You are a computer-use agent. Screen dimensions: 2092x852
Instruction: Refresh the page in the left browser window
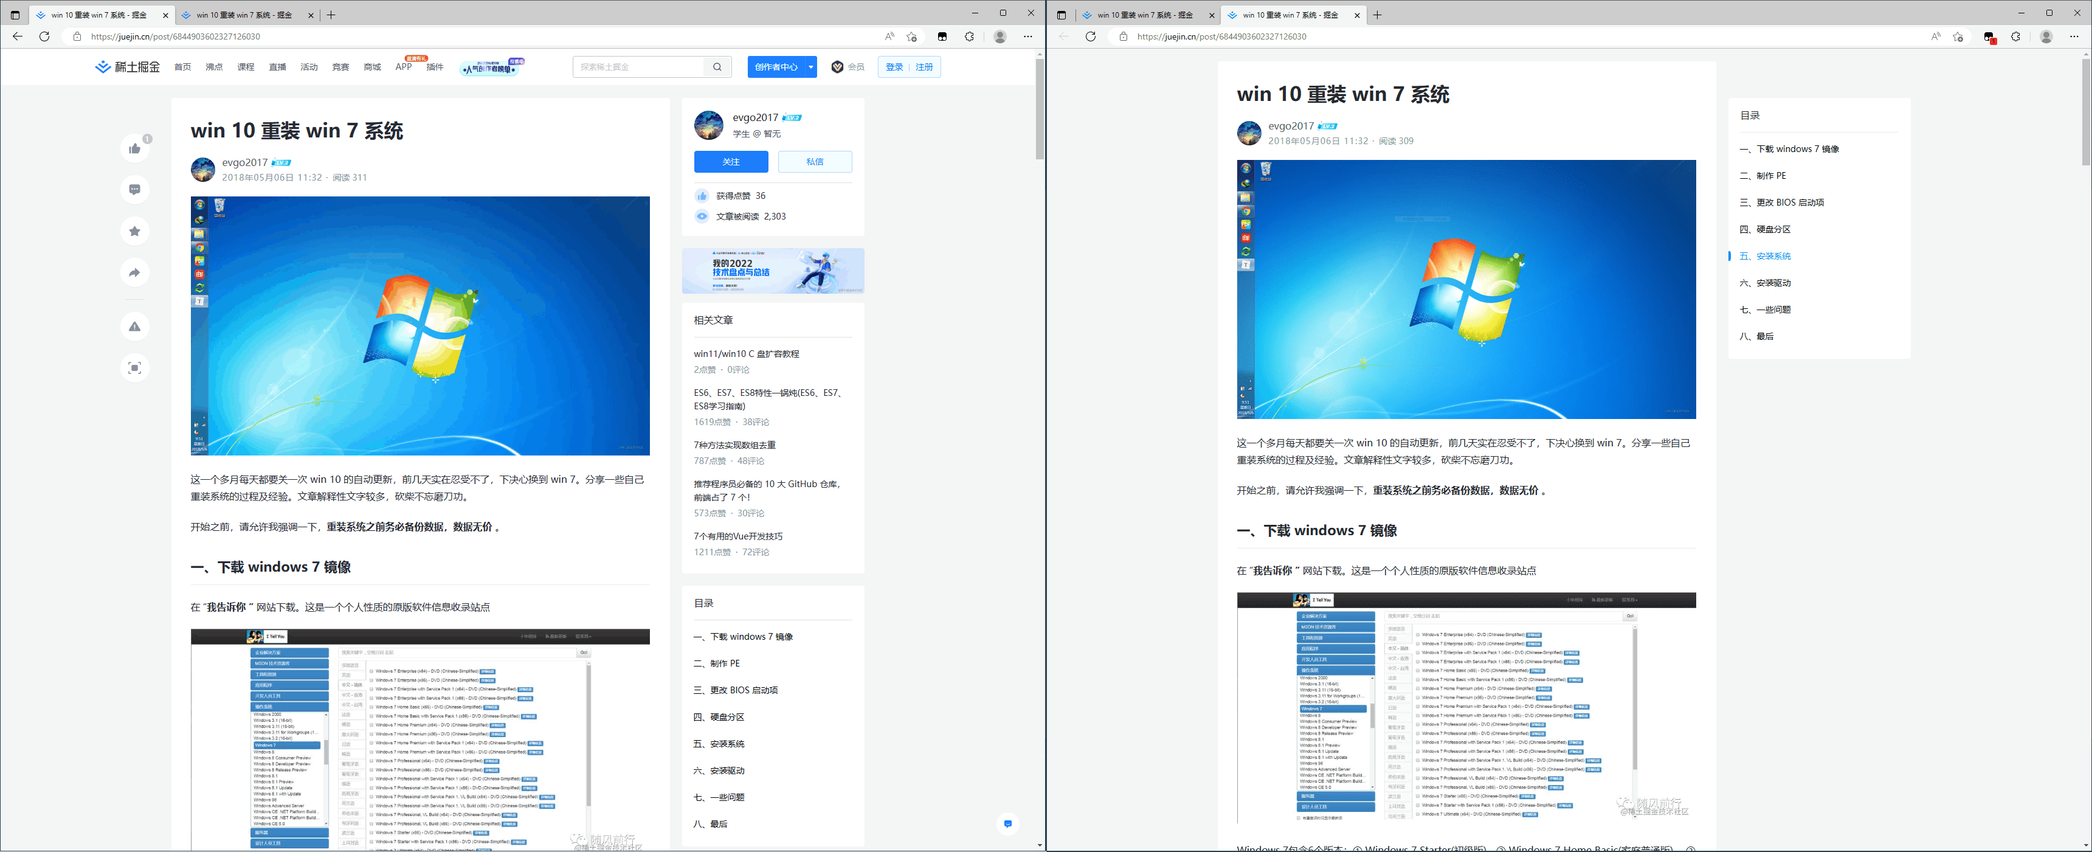coord(44,36)
